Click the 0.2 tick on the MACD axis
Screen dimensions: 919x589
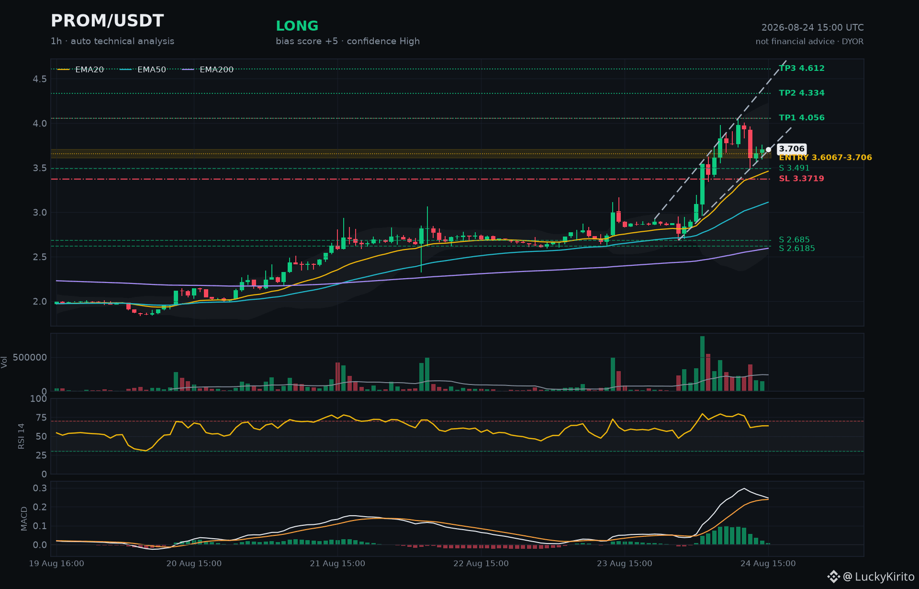[40, 508]
